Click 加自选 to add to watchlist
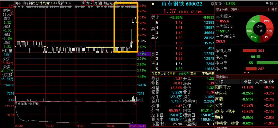 point(108,3)
